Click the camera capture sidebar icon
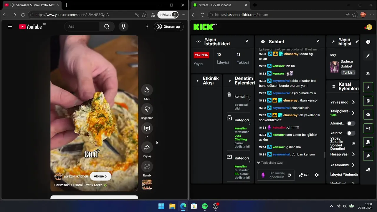 (x=368, y=73)
